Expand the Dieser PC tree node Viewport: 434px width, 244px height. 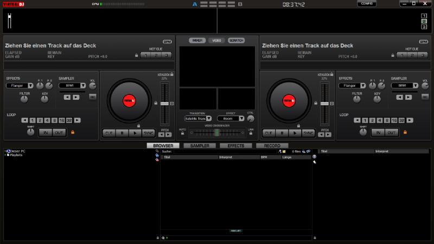(x=5, y=151)
